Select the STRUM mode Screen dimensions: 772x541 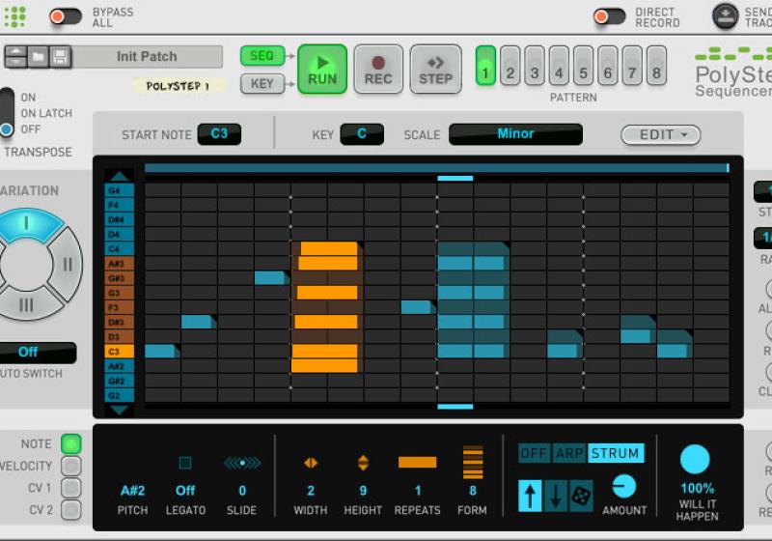[x=616, y=453]
